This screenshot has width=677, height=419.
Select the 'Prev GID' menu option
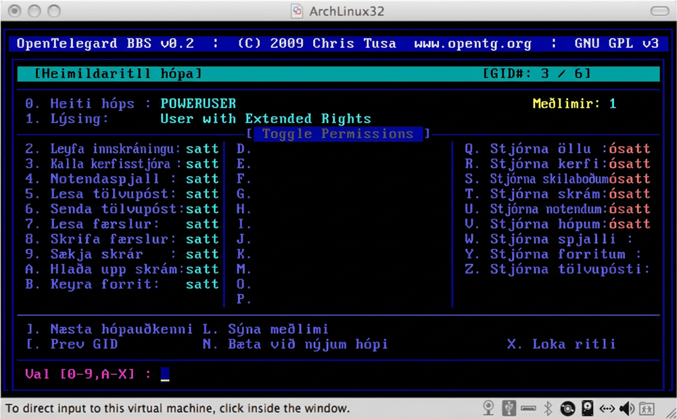pyautogui.click(x=72, y=345)
